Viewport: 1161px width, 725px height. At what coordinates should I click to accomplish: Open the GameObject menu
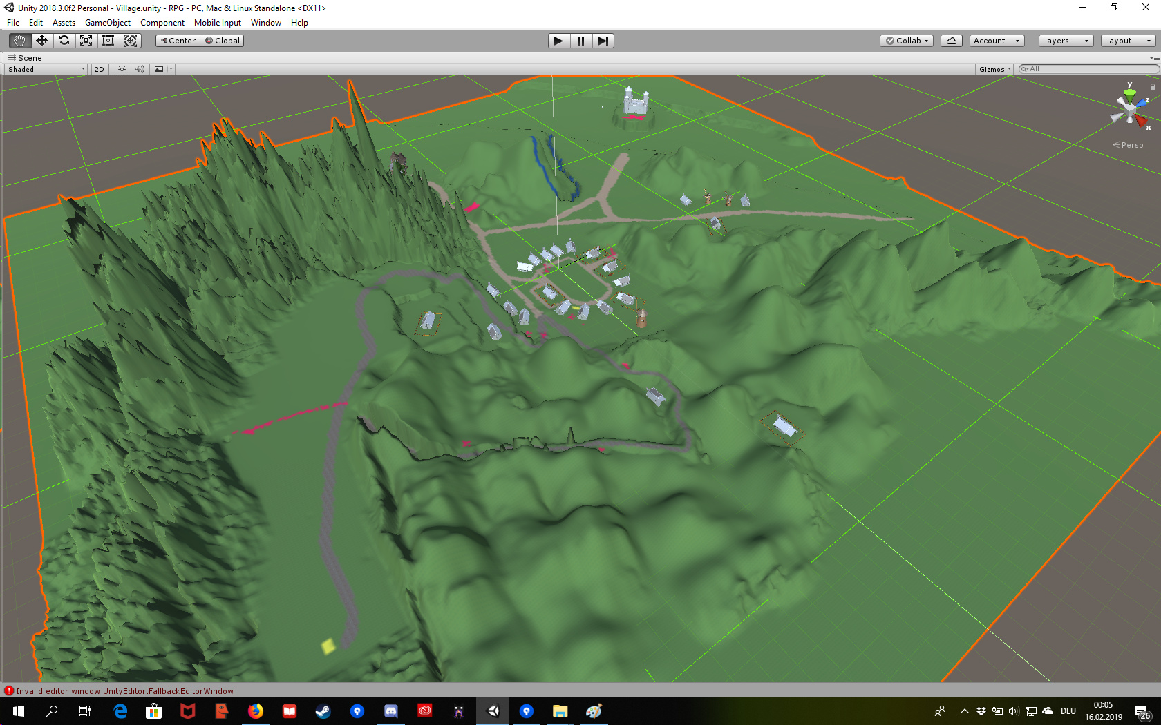pos(108,23)
